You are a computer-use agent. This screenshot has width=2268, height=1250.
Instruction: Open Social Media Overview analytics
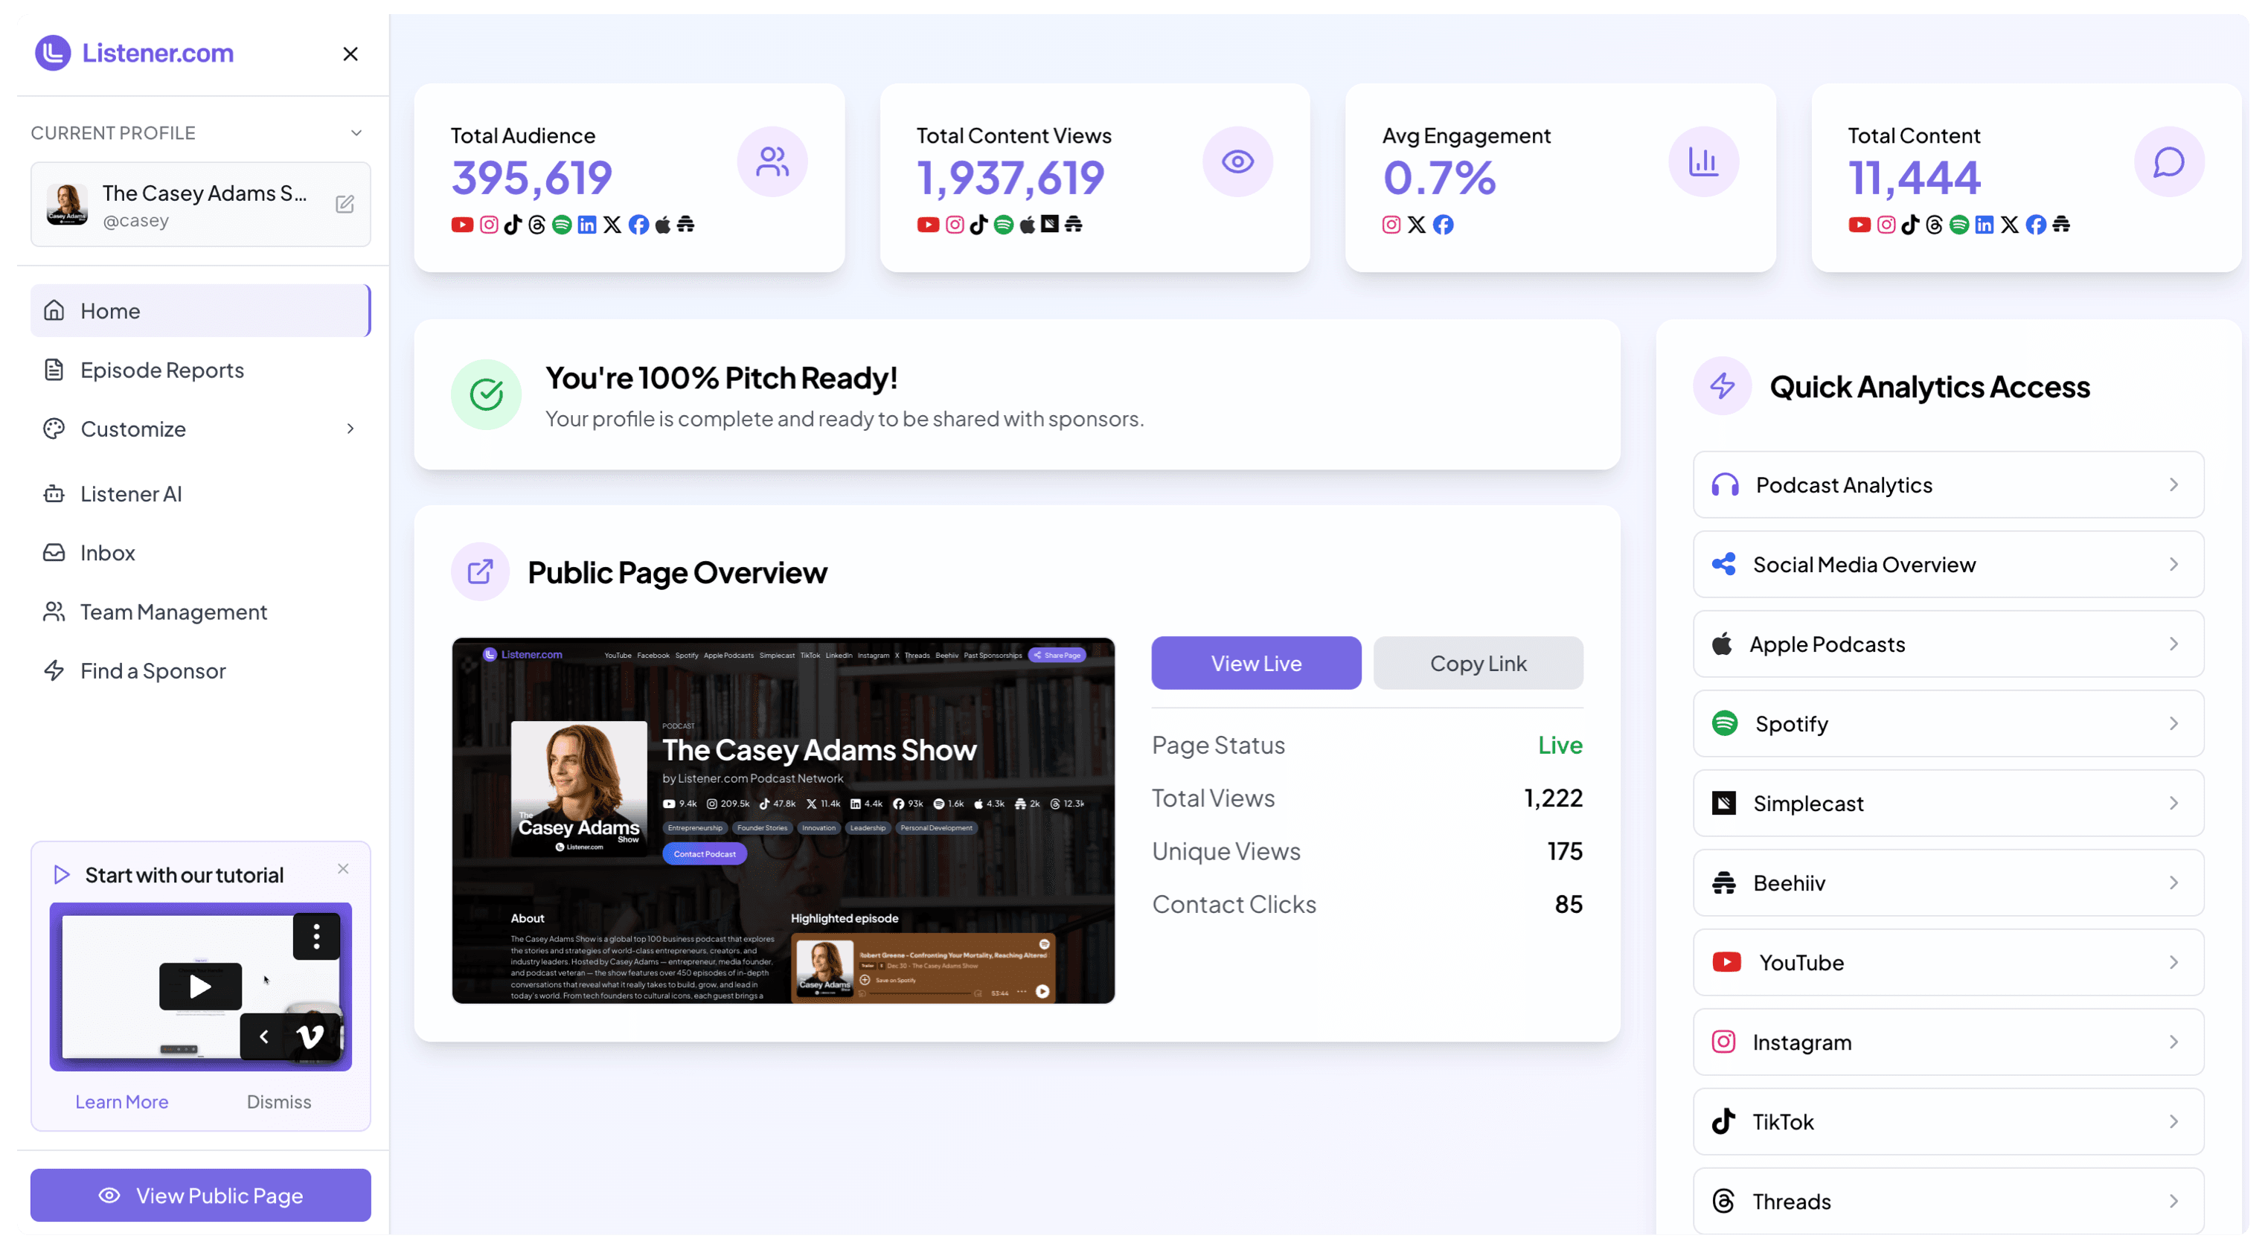1948,564
